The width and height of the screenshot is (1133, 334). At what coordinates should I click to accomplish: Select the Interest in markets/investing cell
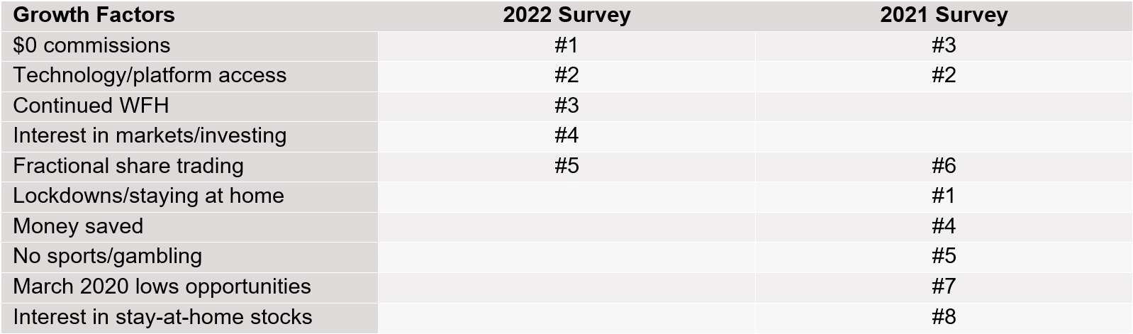coord(150,135)
